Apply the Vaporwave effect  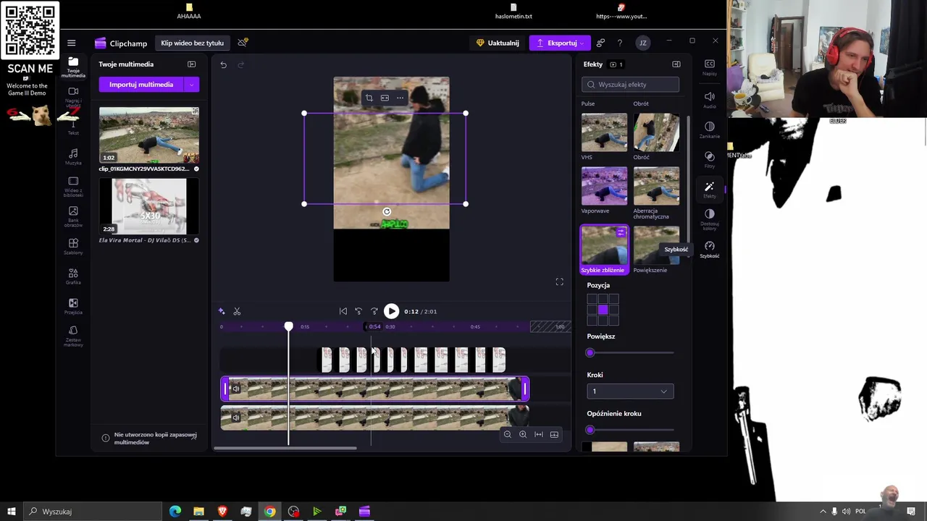click(x=604, y=186)
